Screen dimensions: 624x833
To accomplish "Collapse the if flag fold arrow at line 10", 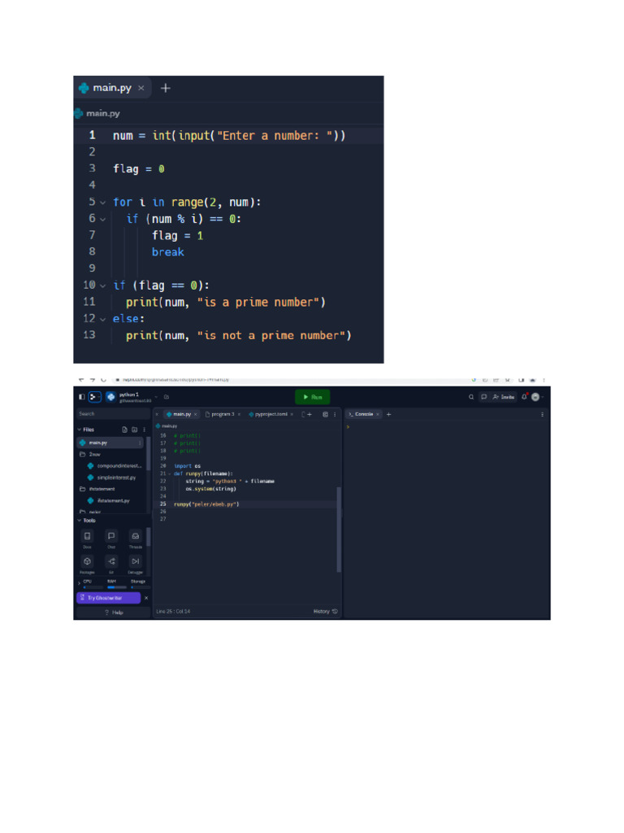I will pyautogui.click(x=103, y=286).
